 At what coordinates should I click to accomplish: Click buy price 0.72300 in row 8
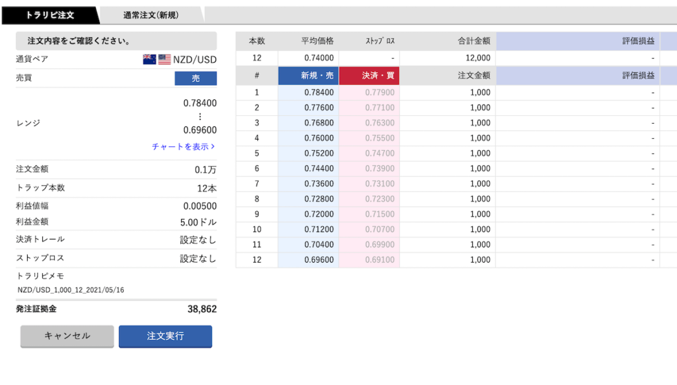click(x=379, y=198)
